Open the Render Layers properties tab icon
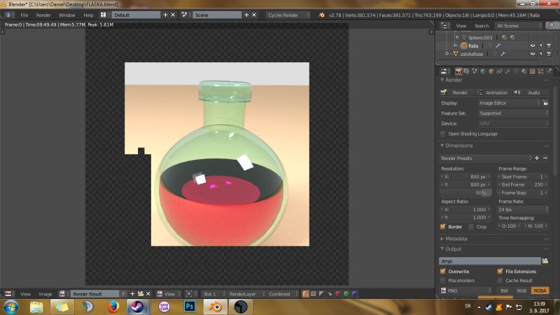 coord(466,71)
